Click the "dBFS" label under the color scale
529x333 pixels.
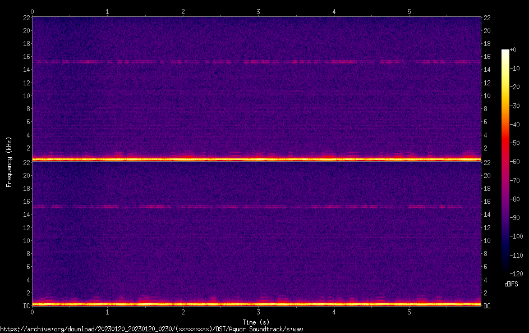pos(511,284)
